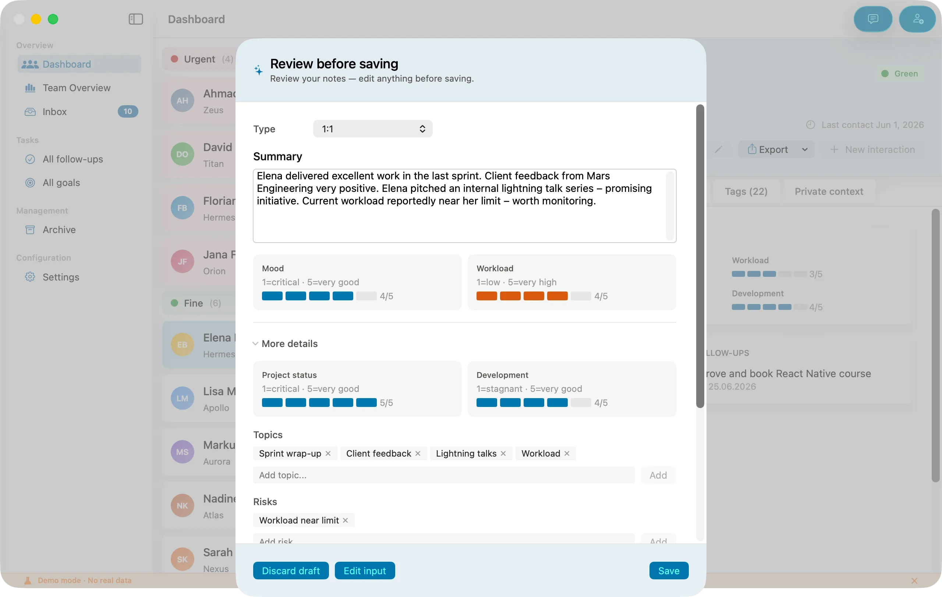Remove the Client feedback topic tag

pos(418,453)
